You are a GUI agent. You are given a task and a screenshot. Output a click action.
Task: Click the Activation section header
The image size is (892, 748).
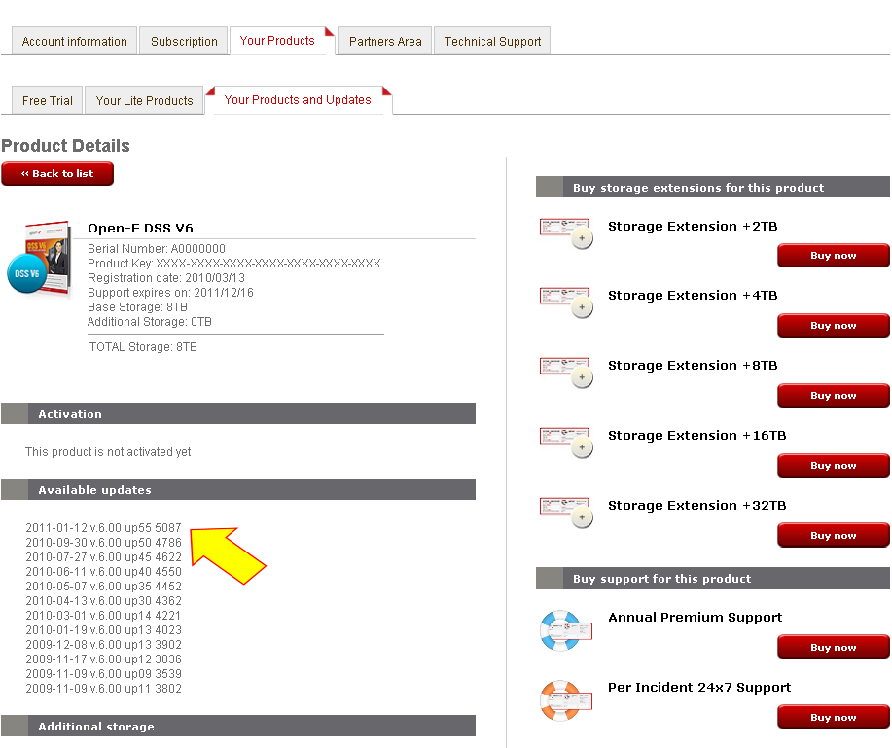(238, 413)
